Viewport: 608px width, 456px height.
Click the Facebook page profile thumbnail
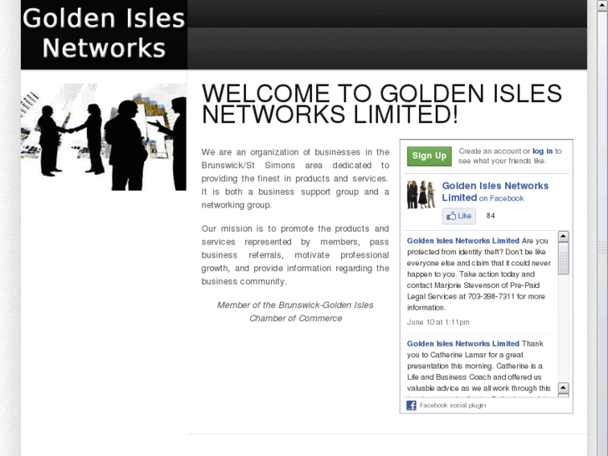(x=422, y=194)
